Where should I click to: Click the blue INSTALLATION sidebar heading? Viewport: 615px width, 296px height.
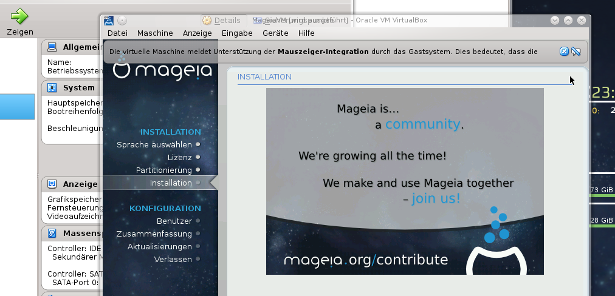[171, 132]
